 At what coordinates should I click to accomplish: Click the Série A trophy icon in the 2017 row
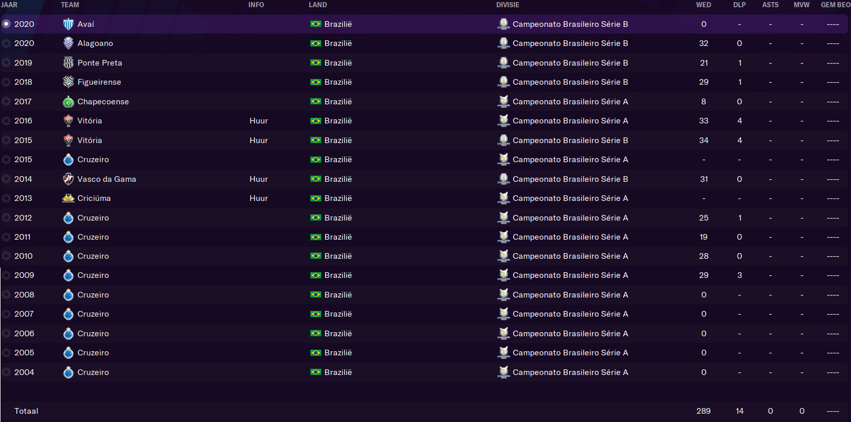click(x=503, y=101)
